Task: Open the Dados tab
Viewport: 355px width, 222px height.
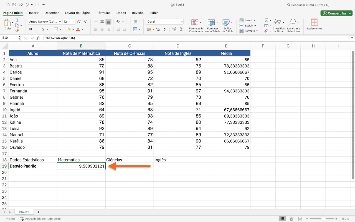Action: [x=121, y=13]
